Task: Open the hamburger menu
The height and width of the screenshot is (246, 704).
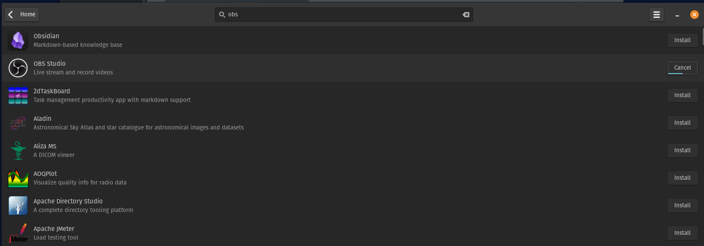Action: tap(657, 15)
